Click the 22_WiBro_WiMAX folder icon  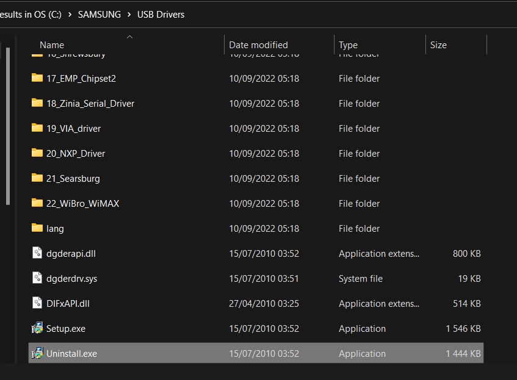point(37,203)
